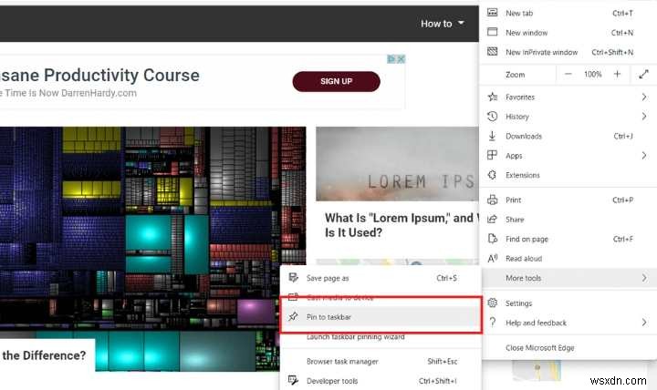This screenshot has width=657, height=390.
Task: Open the More tools menu item
Action: 568,278
